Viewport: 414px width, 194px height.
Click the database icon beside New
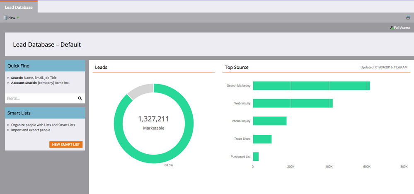6,18
